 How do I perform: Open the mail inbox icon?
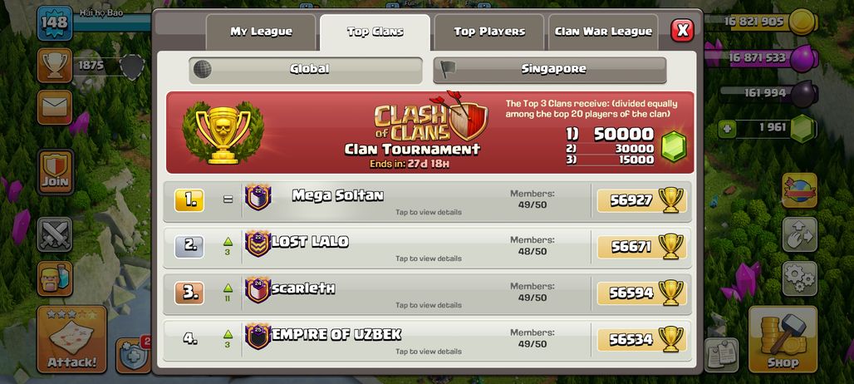55,107
